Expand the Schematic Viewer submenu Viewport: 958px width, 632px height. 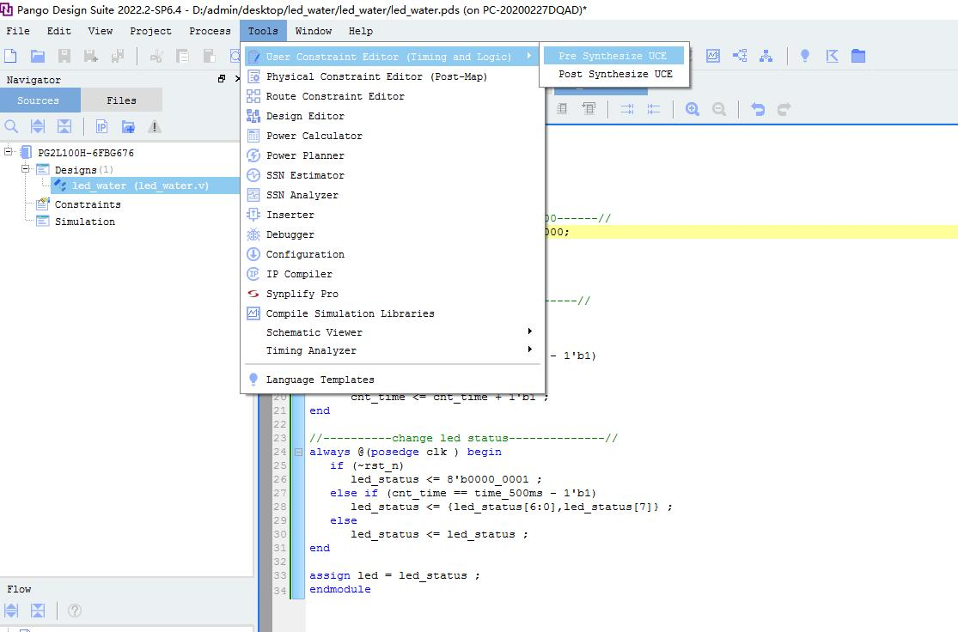(392, 332)
